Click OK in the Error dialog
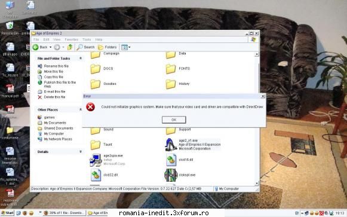The image size is (347, 217). [x=174, y=120]
